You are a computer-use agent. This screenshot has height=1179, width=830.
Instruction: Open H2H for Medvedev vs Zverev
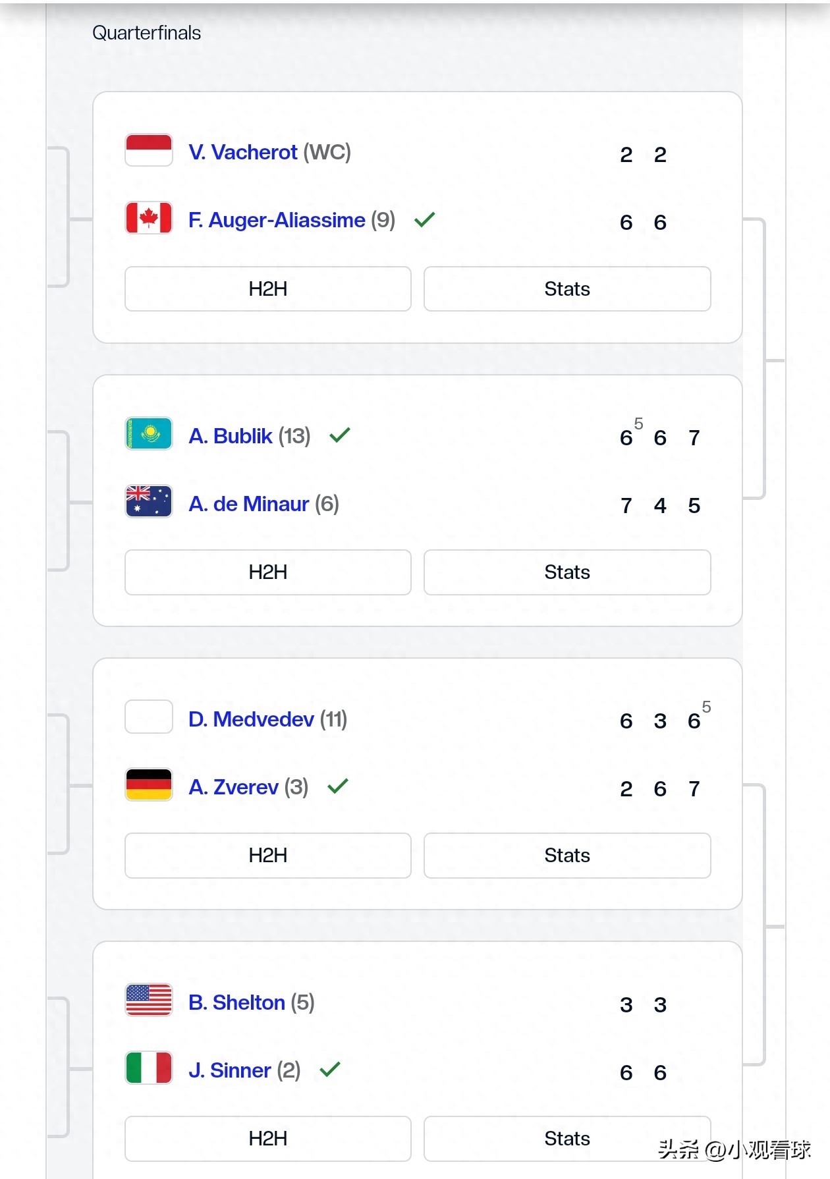(267, 856)
